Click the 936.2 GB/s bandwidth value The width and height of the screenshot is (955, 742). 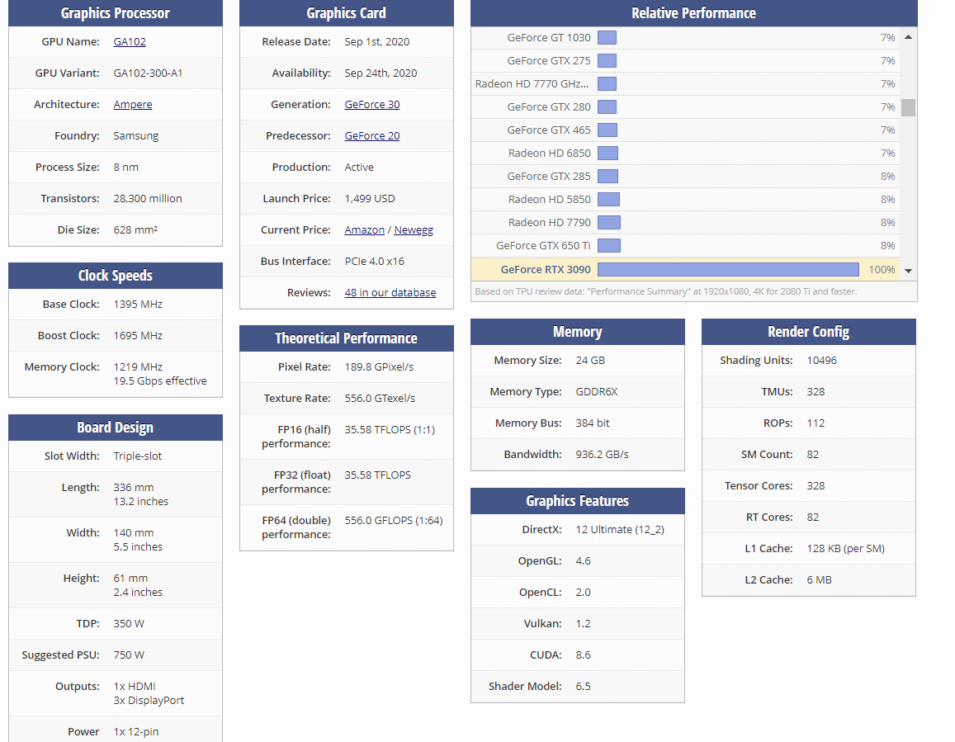pyautogui.click(x=602, y=455)
